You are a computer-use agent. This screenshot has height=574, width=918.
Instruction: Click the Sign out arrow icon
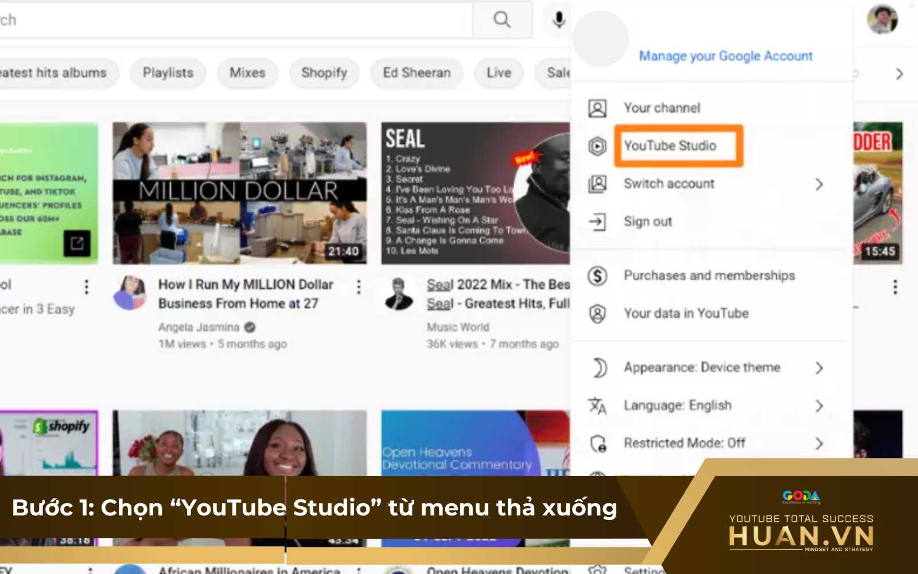tap(597, 222)
